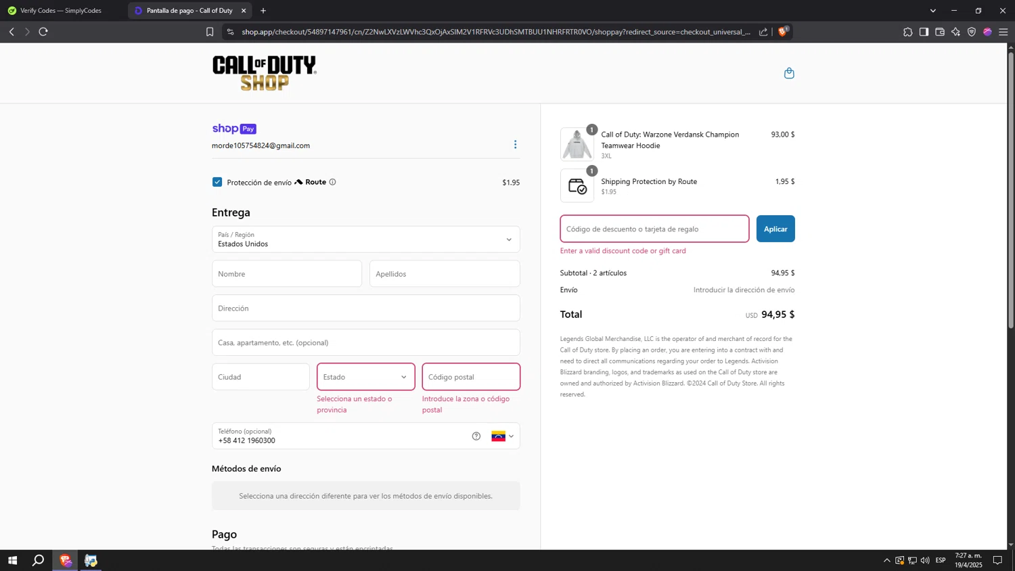Share this page from address bar

(763, 32)
